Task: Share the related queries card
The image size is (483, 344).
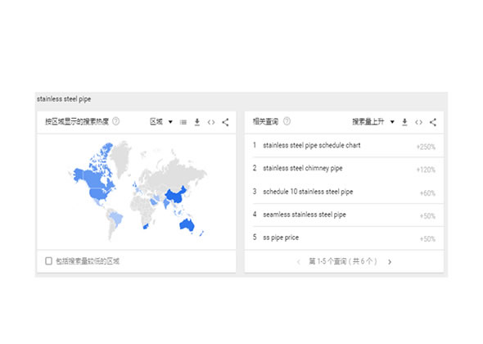Action: coord(433,122)
